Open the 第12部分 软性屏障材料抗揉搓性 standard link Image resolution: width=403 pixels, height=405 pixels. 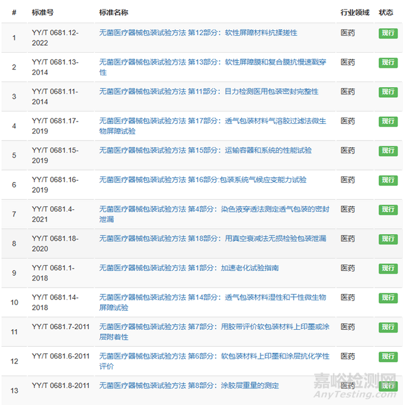(x=198, y=33)
